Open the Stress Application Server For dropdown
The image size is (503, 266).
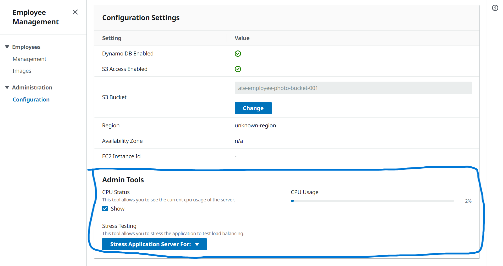(154, 244)
